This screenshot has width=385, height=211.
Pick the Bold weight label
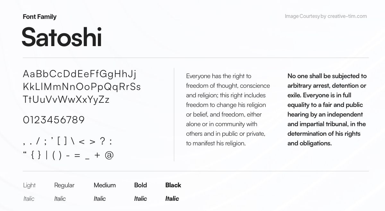[141, 185]
